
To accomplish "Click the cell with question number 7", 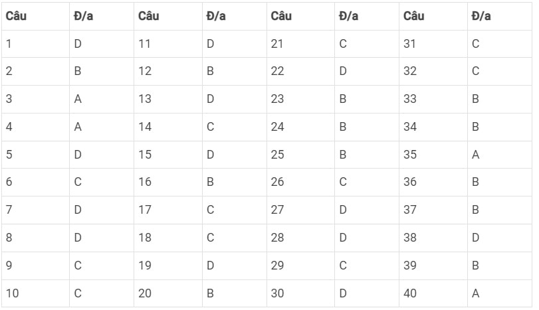I will pyautogui.click(x=35, y=210).
